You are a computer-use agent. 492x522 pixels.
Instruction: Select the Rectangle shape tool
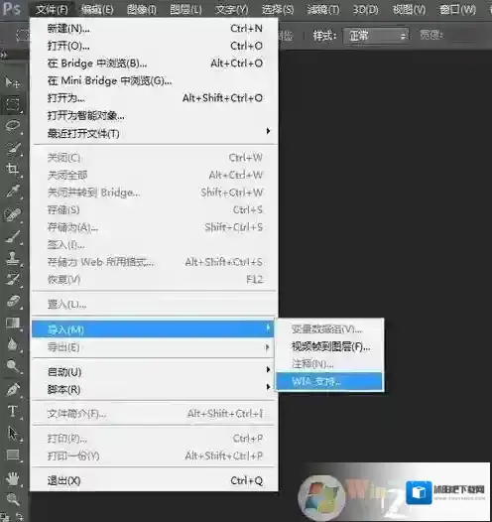coord(13,455)
